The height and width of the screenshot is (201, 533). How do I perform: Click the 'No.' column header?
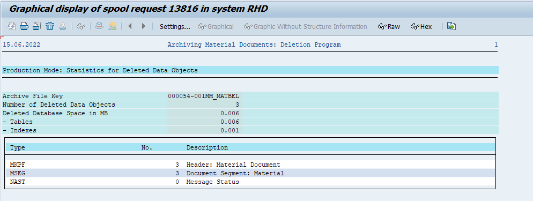tap(147, 148)
